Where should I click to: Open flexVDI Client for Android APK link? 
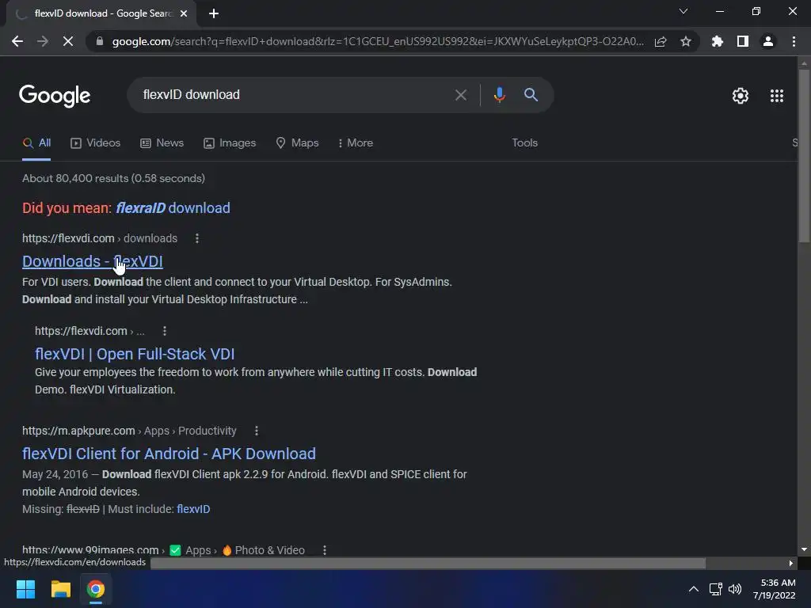pos(169,454)
